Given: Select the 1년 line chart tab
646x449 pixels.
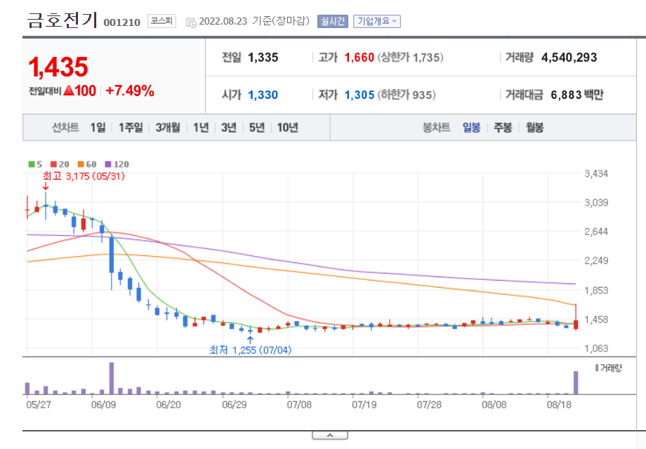Looking at the screenshot, I should [x=201, y=128].
